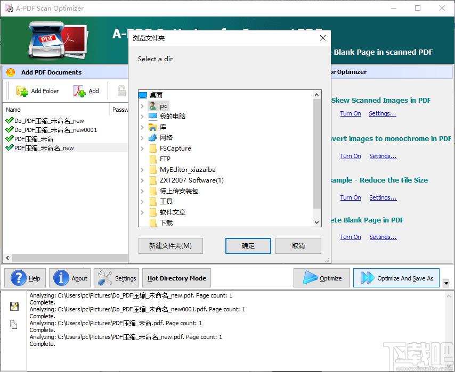Expand the pc node
This screenshot has height=372, width=455.
tap(142, 106)
